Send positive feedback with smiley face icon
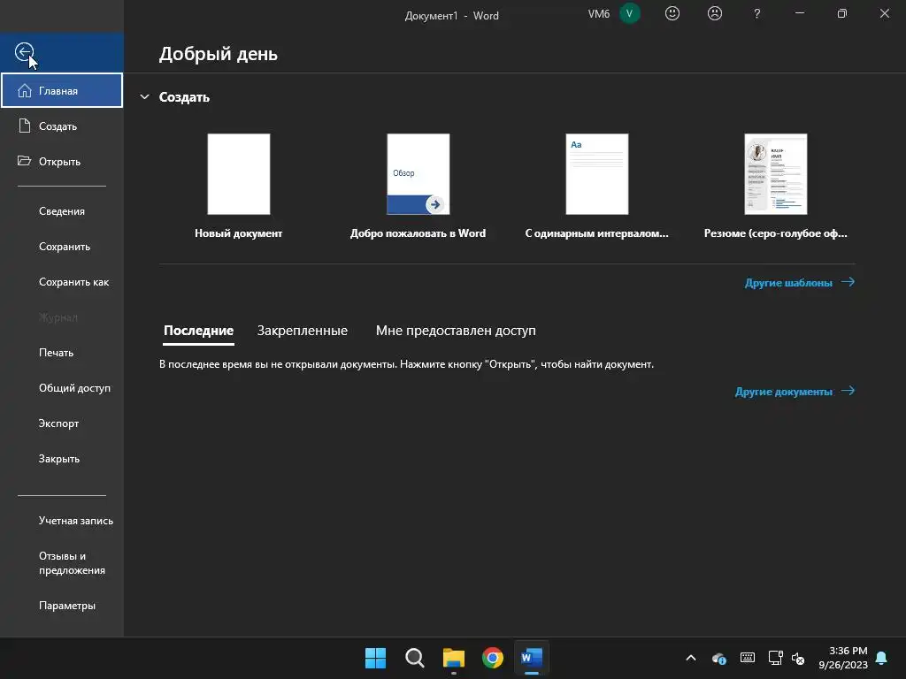This screenshot has width=906, height=679. (x=672, y=13)
